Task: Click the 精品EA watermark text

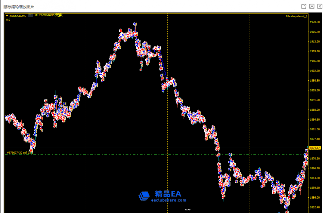Action: 168,193
